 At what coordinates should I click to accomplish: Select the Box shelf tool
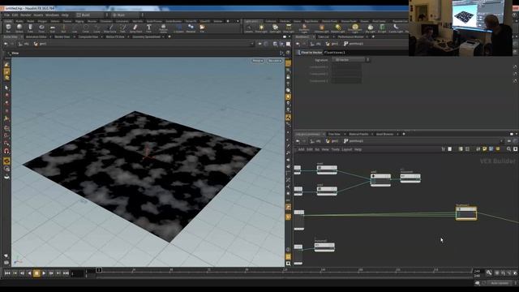[8, 28]
